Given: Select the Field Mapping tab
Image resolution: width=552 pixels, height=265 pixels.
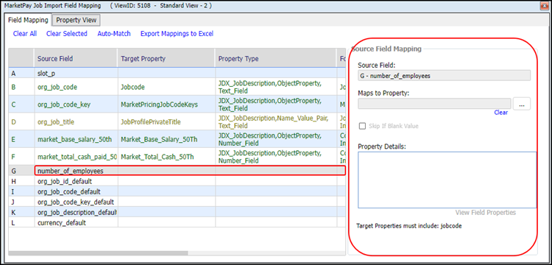Looking at the screenshot, I should (28, 20).
